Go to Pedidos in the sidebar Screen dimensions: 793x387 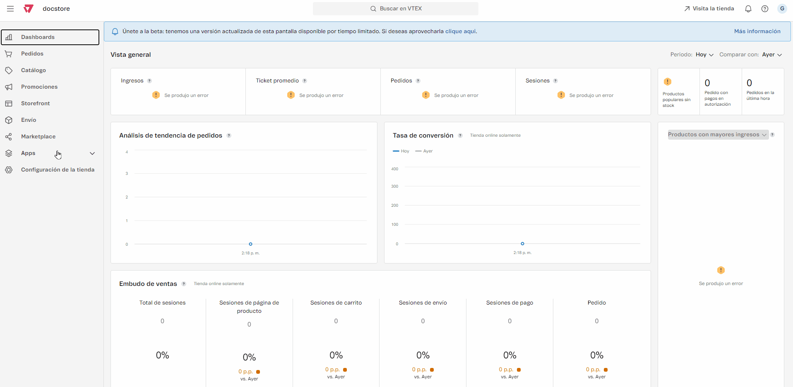pyautogui.click(x=32, y=54)
